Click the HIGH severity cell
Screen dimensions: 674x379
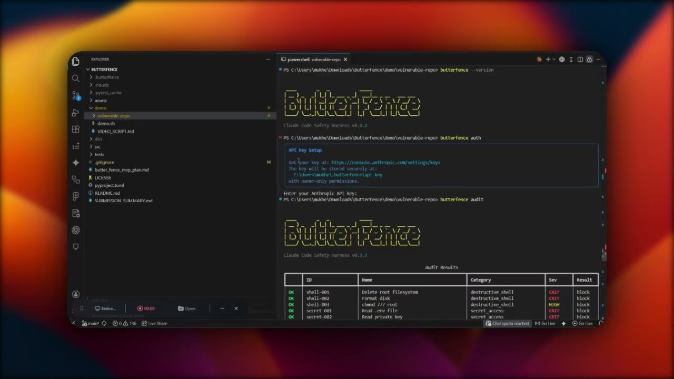[x=554, y=305]
